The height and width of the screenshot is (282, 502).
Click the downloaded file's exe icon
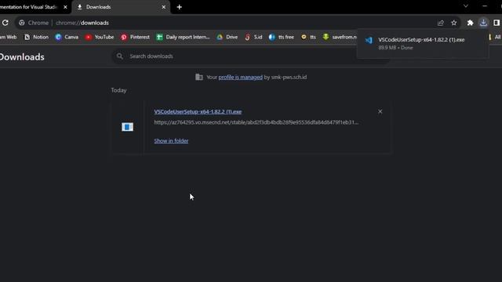pos(127,127)
